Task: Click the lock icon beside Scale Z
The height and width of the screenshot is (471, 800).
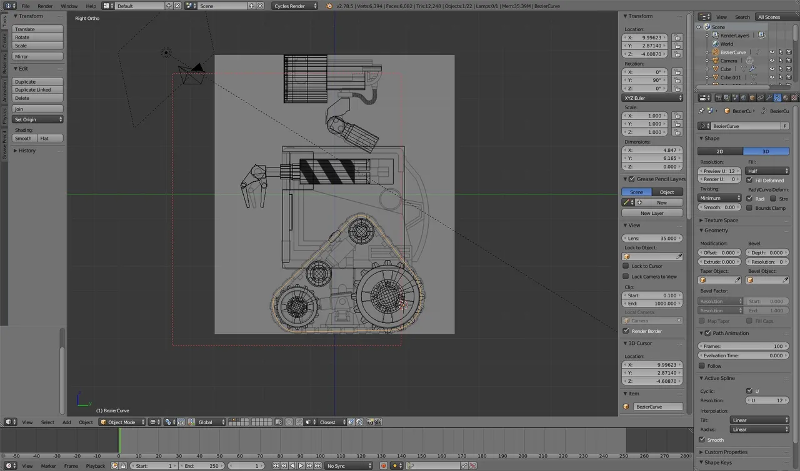Action: coord(677,132)
